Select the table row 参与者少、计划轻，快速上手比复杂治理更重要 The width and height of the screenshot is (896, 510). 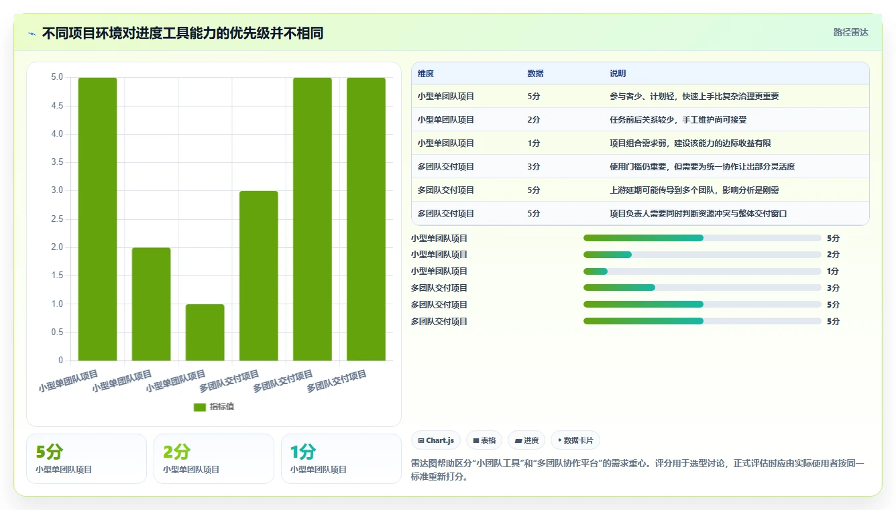click(640, 96)
